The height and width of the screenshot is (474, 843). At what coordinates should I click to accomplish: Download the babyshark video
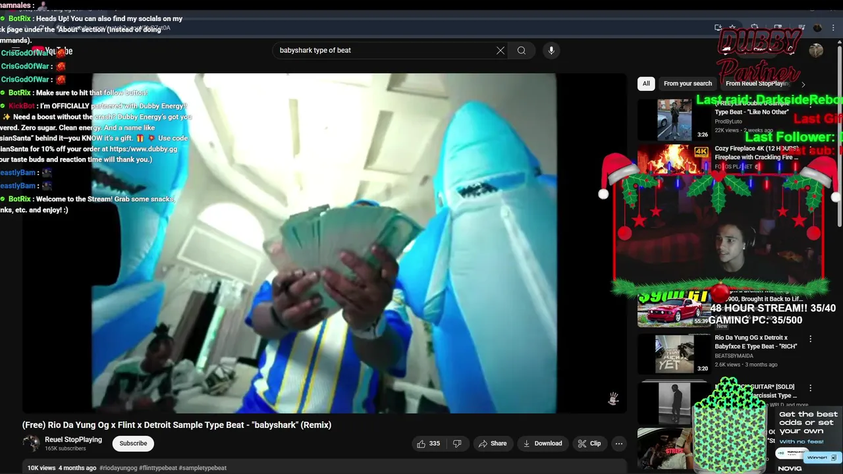pyautogui.click(x=543, y=444)
